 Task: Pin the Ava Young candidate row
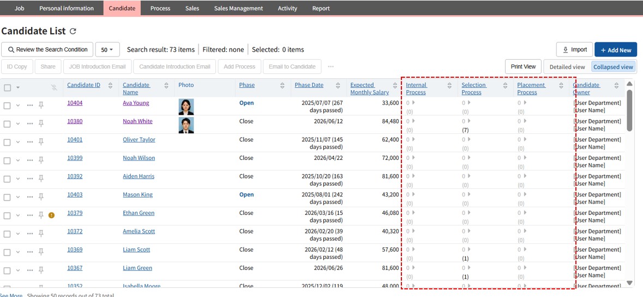[x=41, y=106]
